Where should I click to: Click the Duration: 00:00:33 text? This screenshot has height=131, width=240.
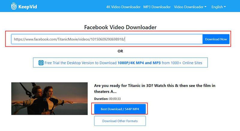(107, 99)
